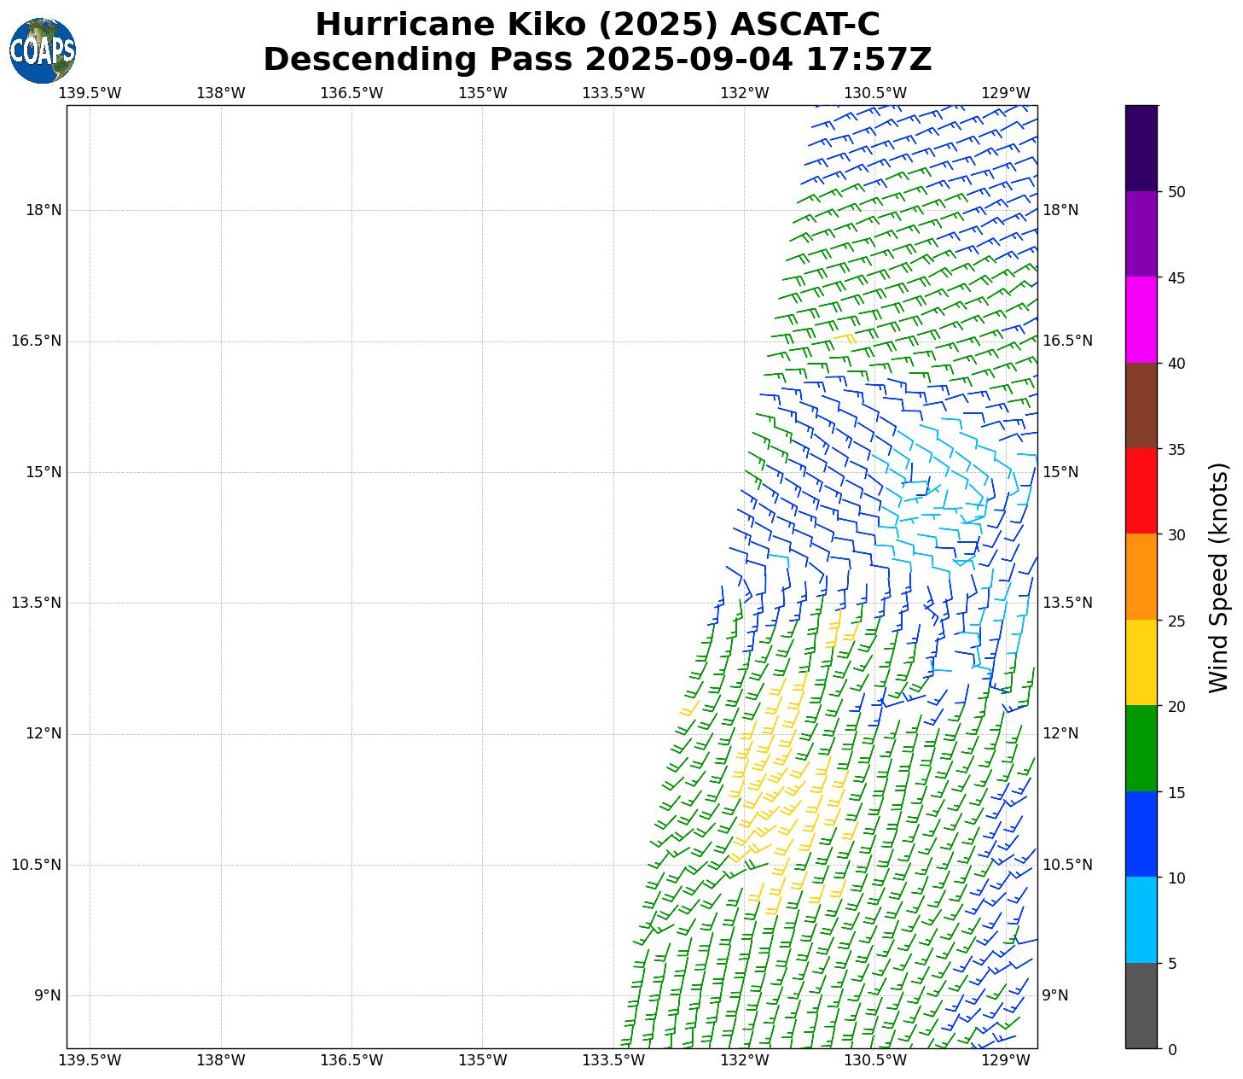The height and width of the screenshot is (1079, 1243).
Task: Click the Wind Speed (knots) colorbar label
Action: [x=1218, y=577]
